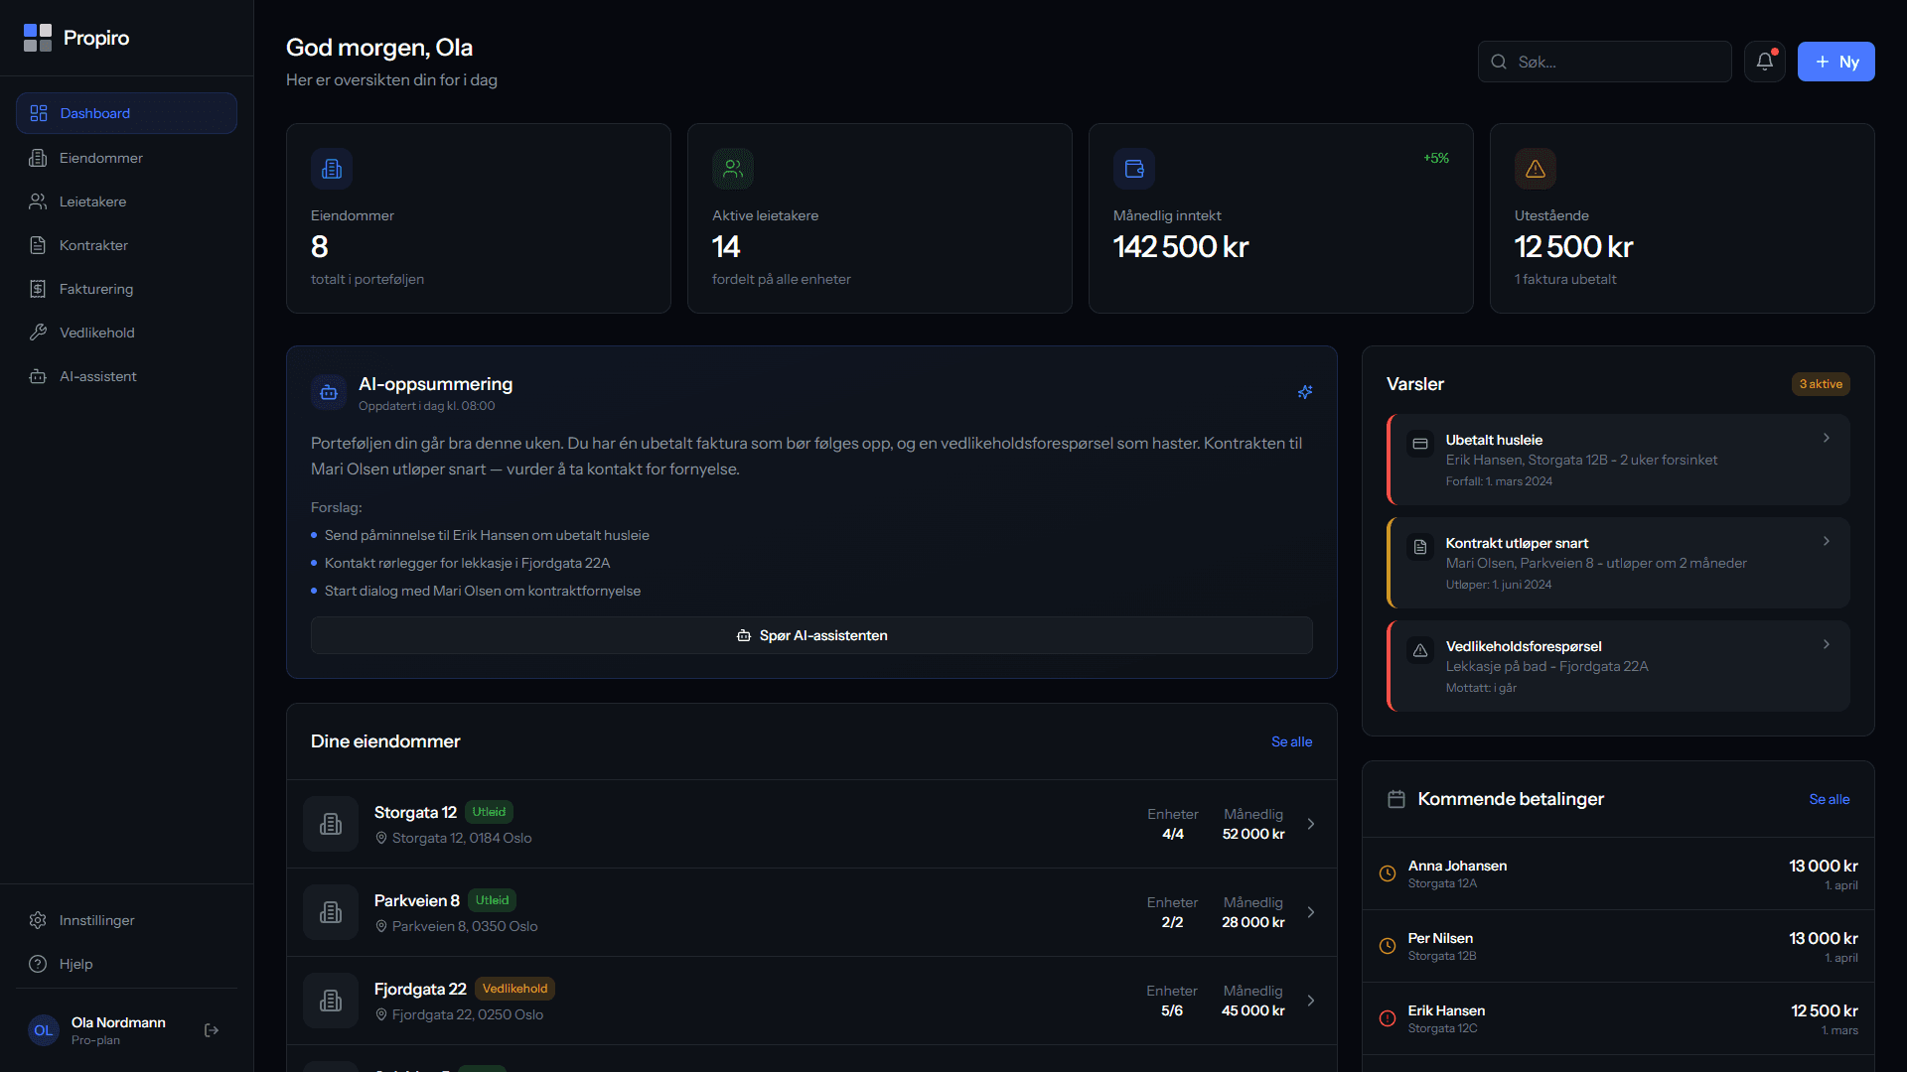Click the calendar icon beside Kommende betalinger

1396,799
